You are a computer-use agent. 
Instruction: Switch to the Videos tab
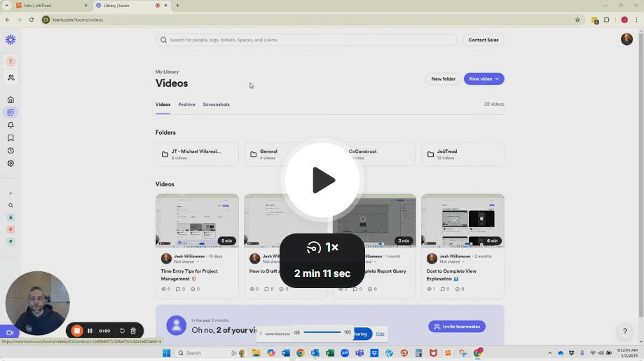point(163,104)
